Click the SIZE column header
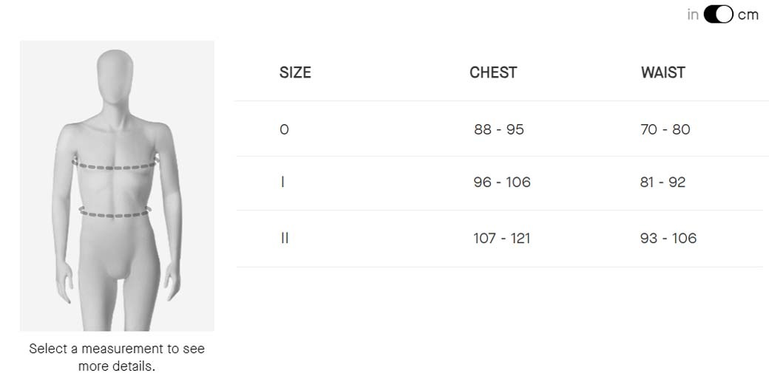This screenshot has width=769, height=379. [295, 72]
